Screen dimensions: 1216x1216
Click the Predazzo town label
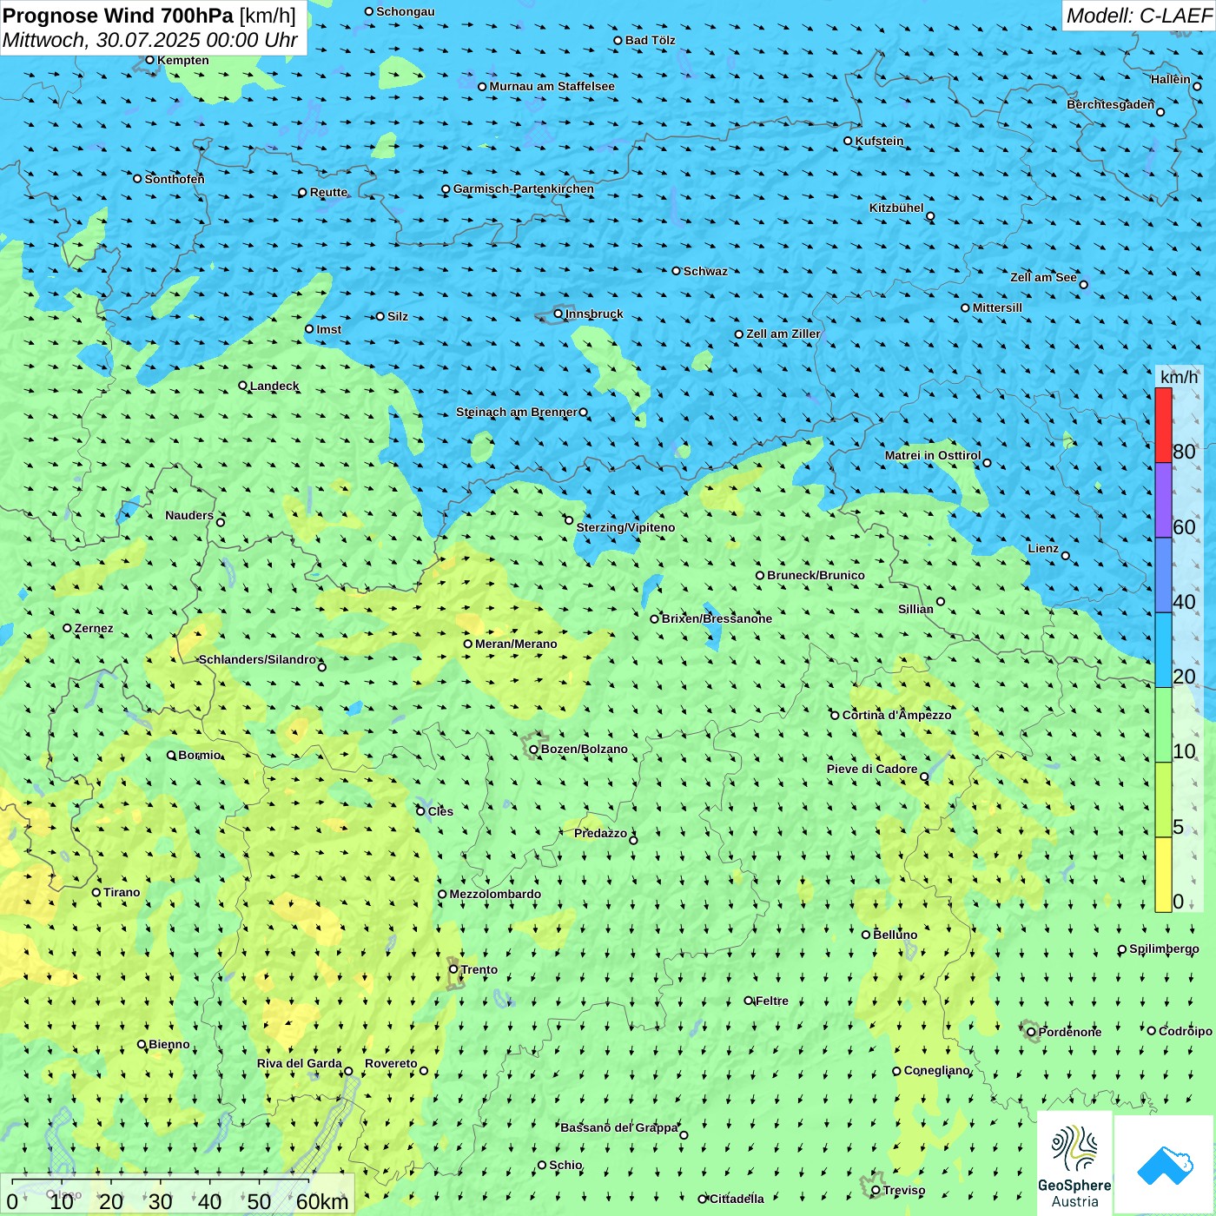[600, 833]
